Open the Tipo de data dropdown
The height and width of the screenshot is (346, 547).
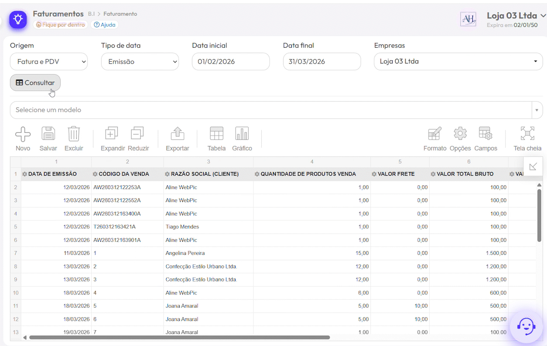point(140,62)
